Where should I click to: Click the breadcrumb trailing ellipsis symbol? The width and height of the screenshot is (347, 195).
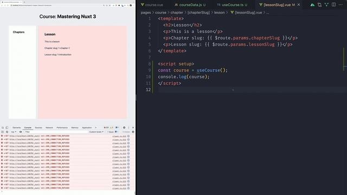267,13
